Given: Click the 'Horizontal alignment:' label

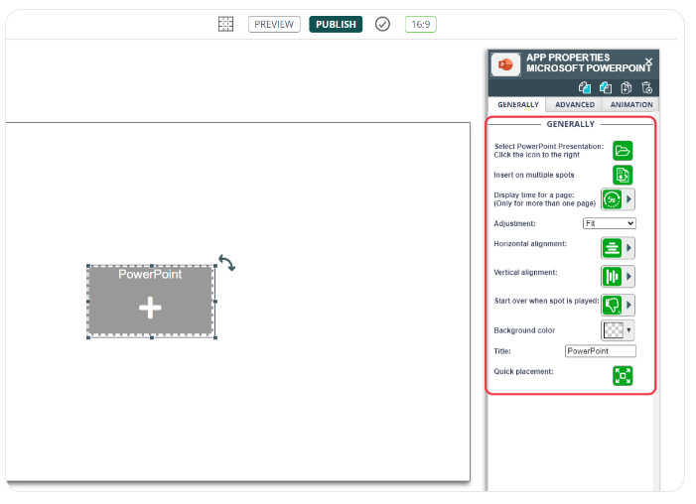Looking at the screenshot, I should pos(530,244).
